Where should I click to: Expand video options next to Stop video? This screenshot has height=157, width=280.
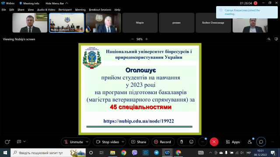coord(123,142)
